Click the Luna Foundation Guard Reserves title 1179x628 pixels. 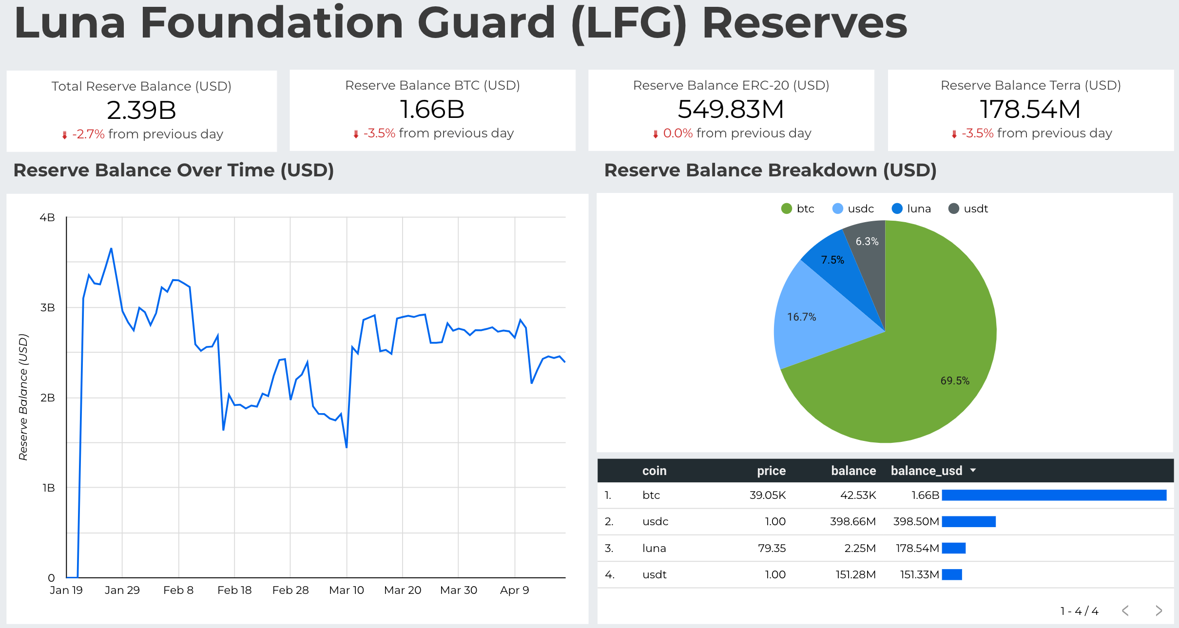tap(461, 23)
